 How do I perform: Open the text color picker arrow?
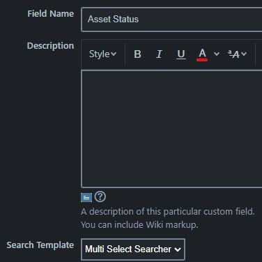point(217,54)
